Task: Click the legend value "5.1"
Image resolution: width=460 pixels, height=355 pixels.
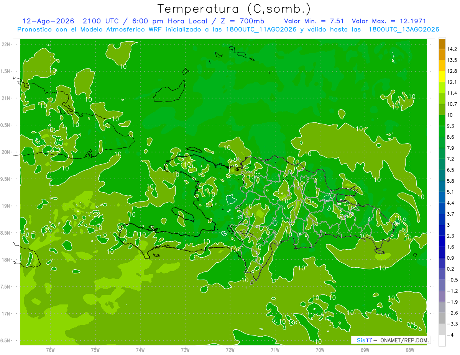Action: pos(451,191)
